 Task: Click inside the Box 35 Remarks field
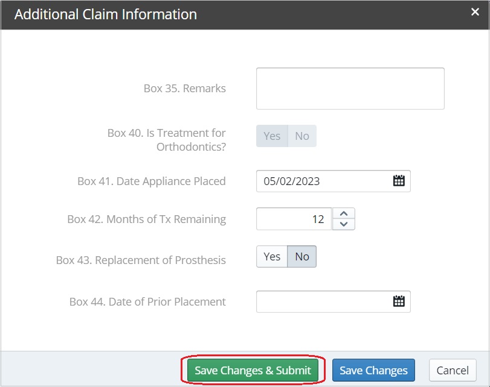(350, 88)
